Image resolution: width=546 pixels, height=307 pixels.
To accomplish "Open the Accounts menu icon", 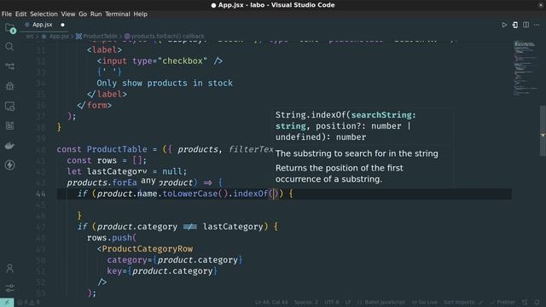I will point(9,268).
